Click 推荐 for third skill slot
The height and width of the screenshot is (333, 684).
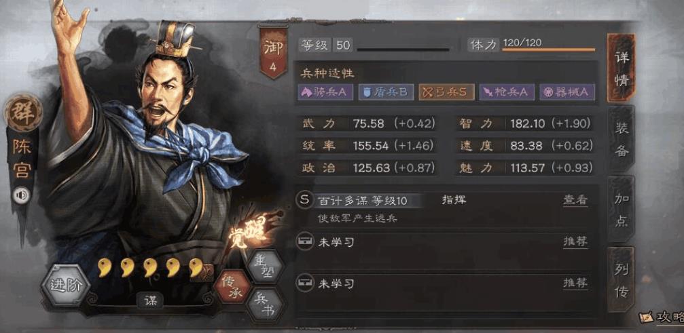(575, 283)
